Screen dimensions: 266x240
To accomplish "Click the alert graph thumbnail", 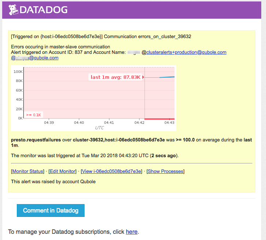I will [x=94, y=98].
